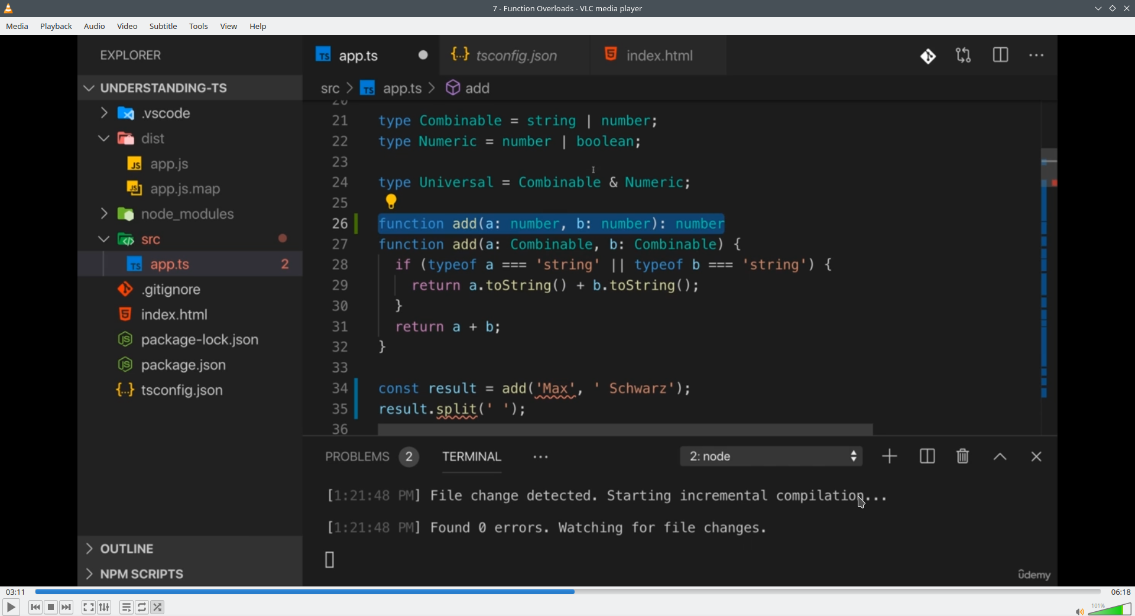Select the app.ts editor tab
This screenshot has width=1135, height=616.
pyautogui.click(x=371, y=56)
